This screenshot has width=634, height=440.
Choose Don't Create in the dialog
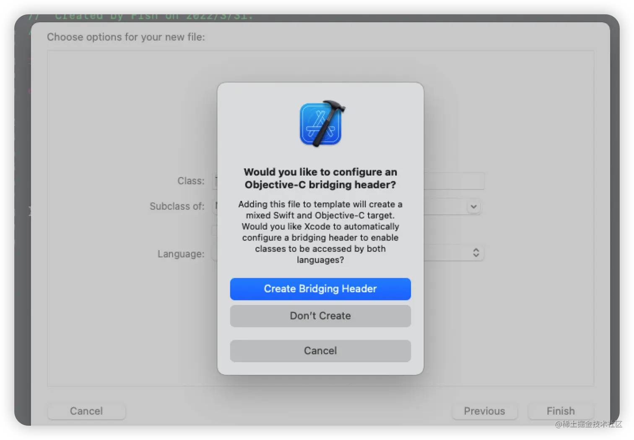pos(320,316)
